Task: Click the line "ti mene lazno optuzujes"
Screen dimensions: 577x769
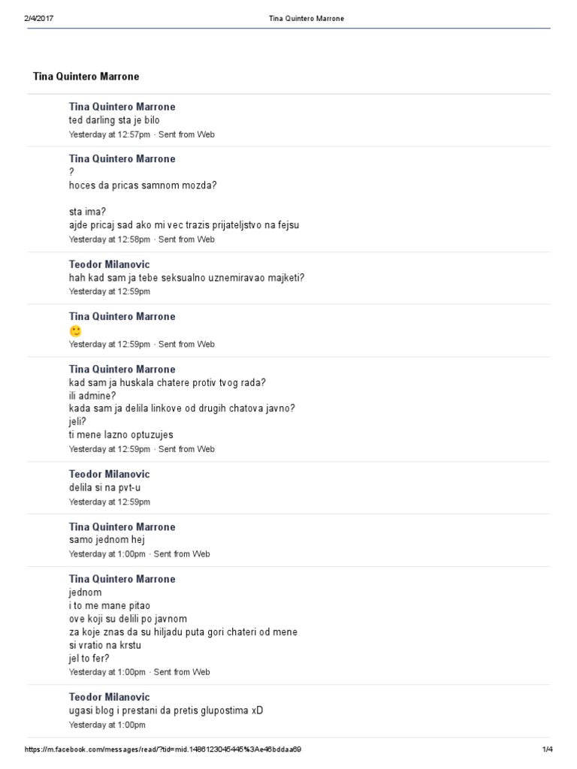Action: tap(121, 435)
